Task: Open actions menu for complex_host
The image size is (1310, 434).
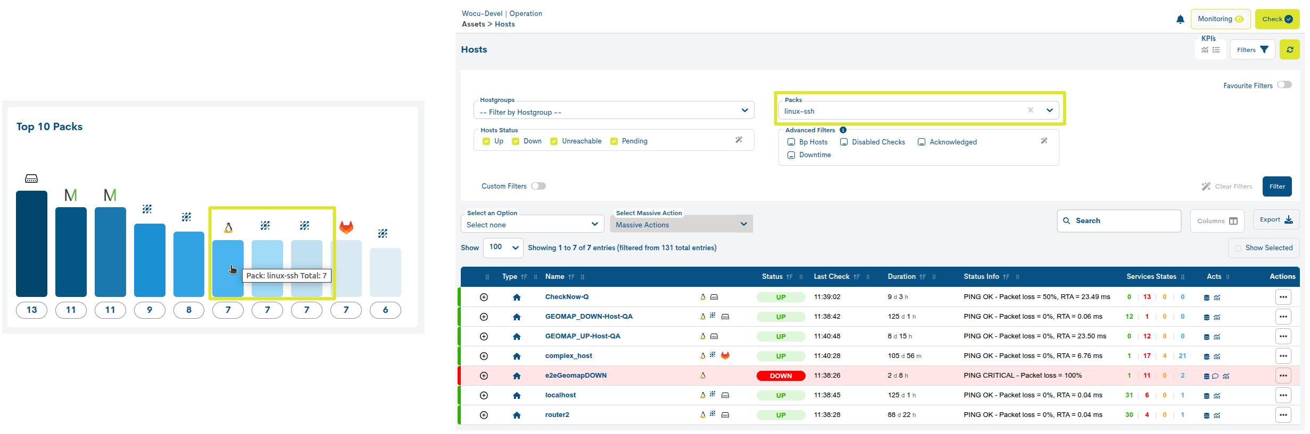Action: click(x=1283, y=356)
